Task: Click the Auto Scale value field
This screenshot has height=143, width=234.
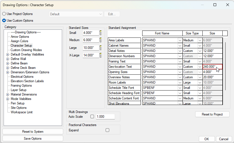Action: pyautogui.click(x=105, y=117)
